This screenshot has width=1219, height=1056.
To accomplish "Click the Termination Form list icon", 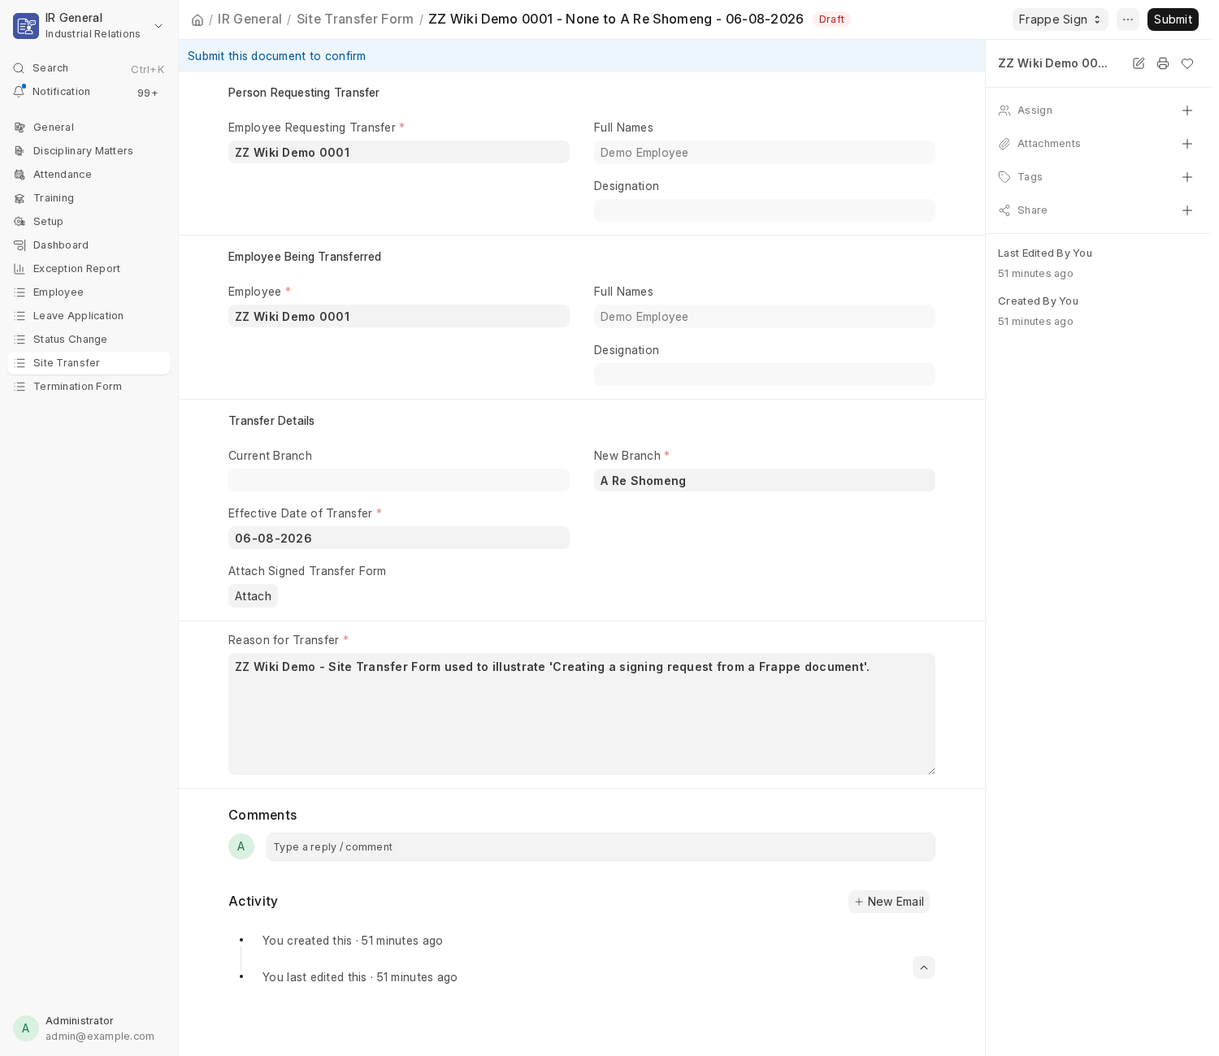I will (20, 387).
